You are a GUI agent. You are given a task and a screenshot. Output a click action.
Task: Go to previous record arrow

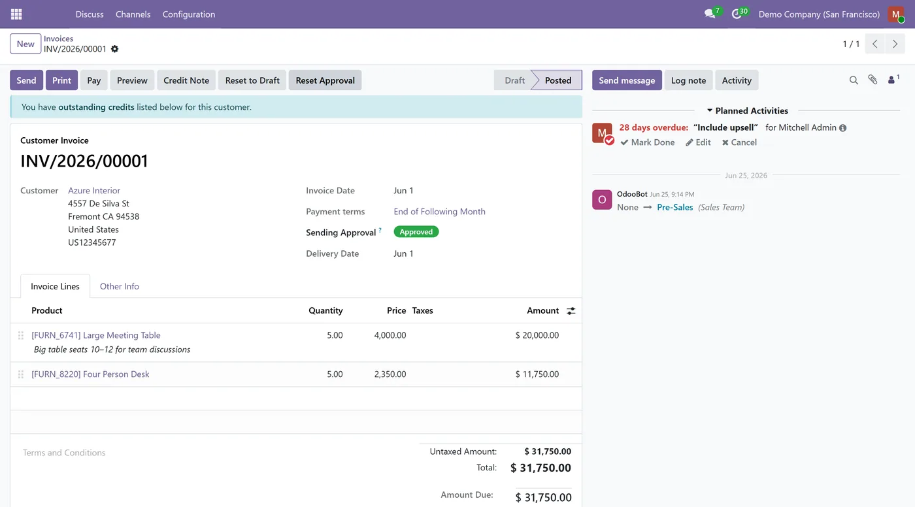click(x=875, y=44)
